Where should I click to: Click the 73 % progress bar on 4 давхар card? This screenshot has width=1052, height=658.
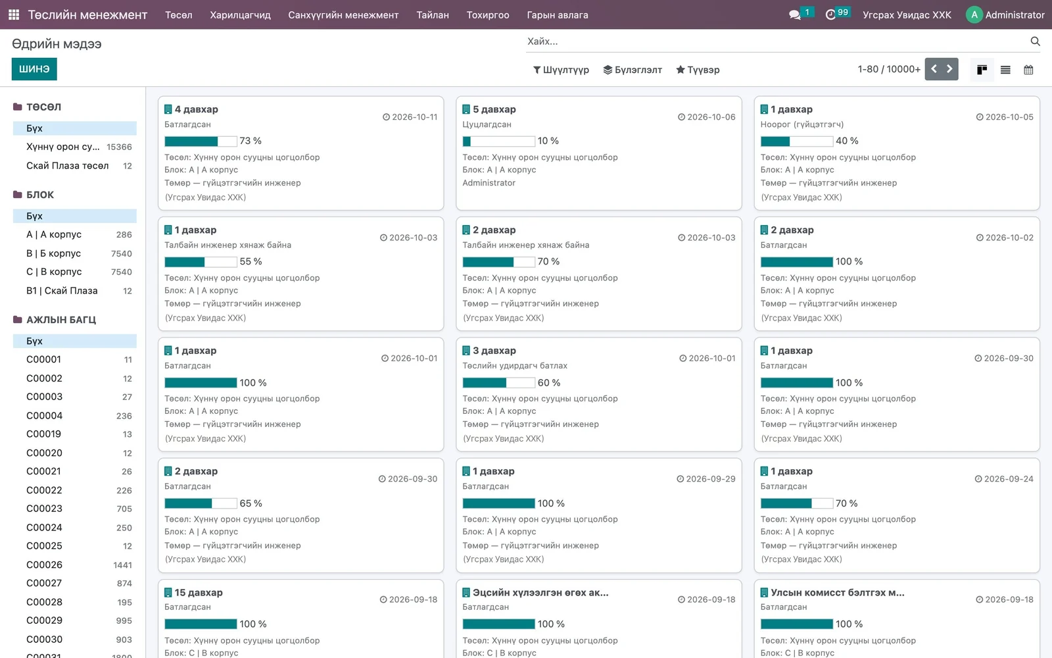pos(201,141)
